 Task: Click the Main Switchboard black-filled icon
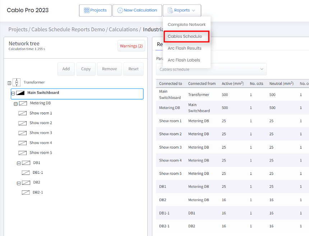click(20, 93)
